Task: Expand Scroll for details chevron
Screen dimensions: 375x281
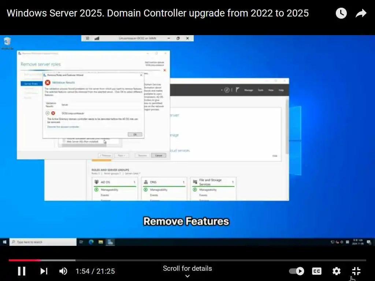Action: (187, 276)
